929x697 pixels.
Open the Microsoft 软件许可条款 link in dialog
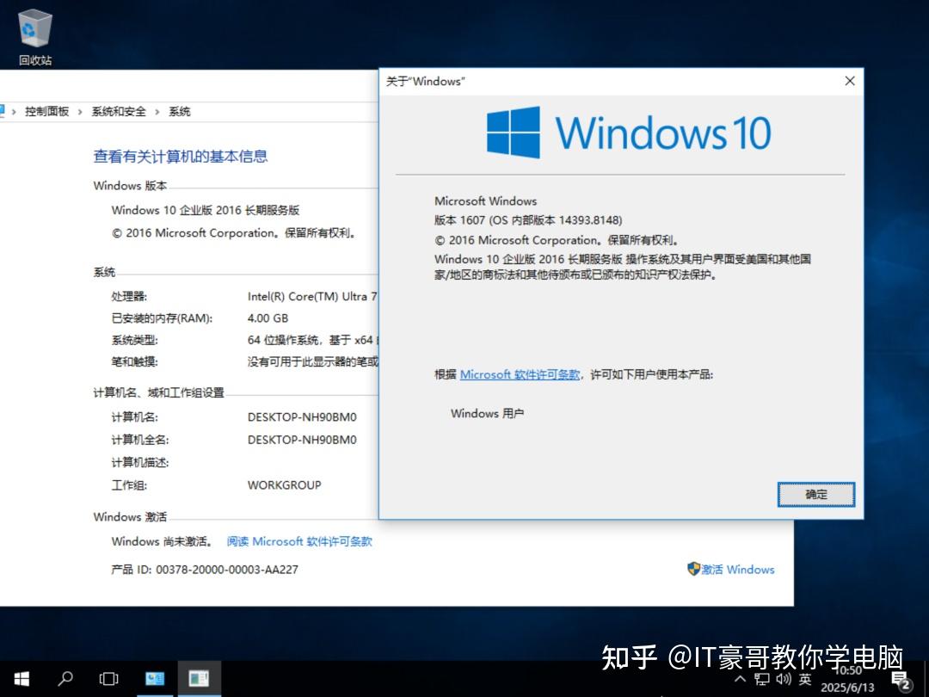(520, 374)
